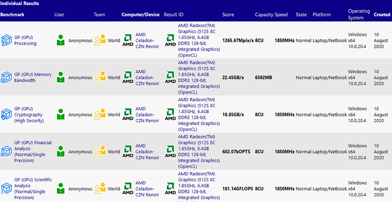Open AMD Celadon-CZN Renoir link in Financial Analysis row
The width and height of the screenshot is (392, 202).
[147, 152]
